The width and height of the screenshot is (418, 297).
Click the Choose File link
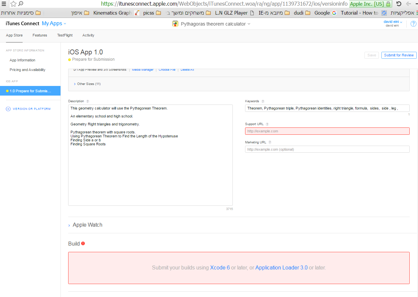click(167, 70)
